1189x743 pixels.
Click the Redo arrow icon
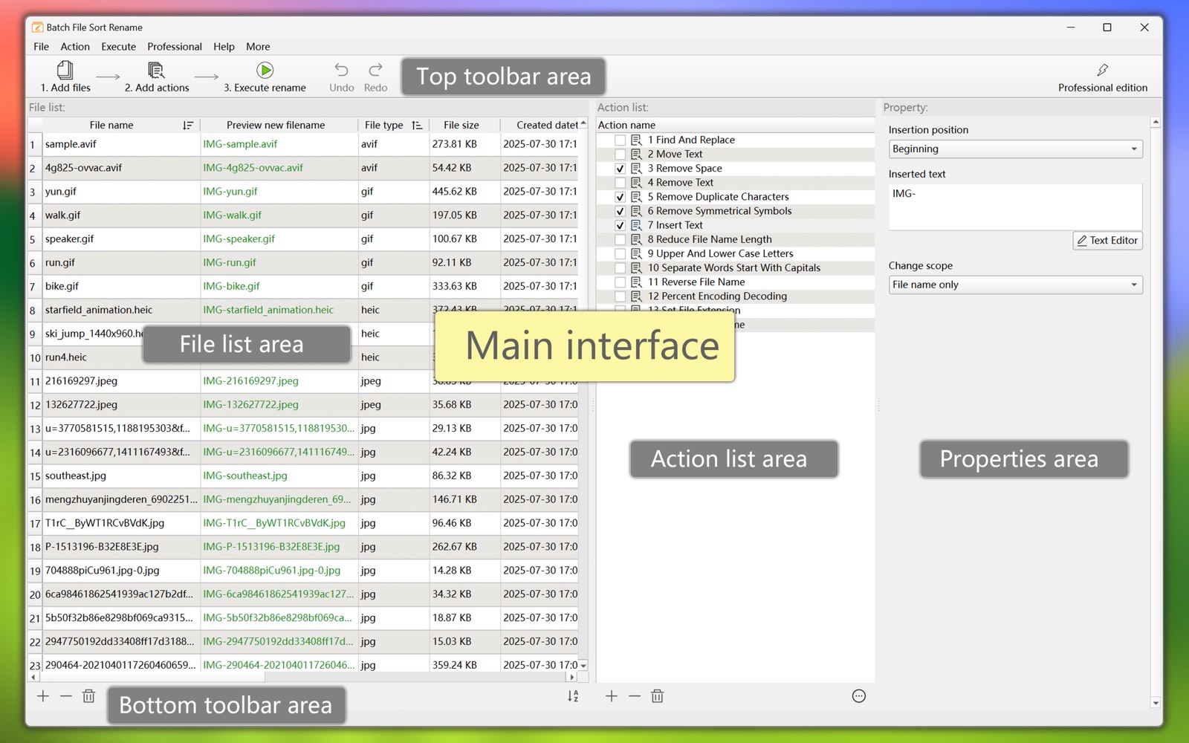pos(375,70)
